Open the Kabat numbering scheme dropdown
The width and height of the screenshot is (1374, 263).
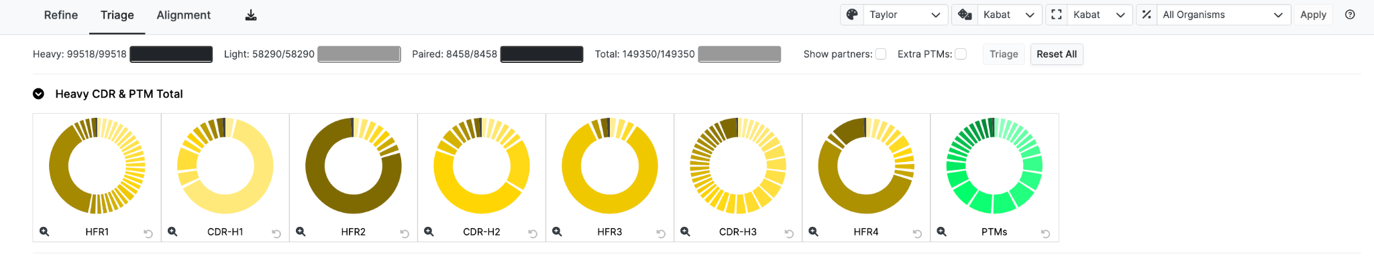point(997,15)
